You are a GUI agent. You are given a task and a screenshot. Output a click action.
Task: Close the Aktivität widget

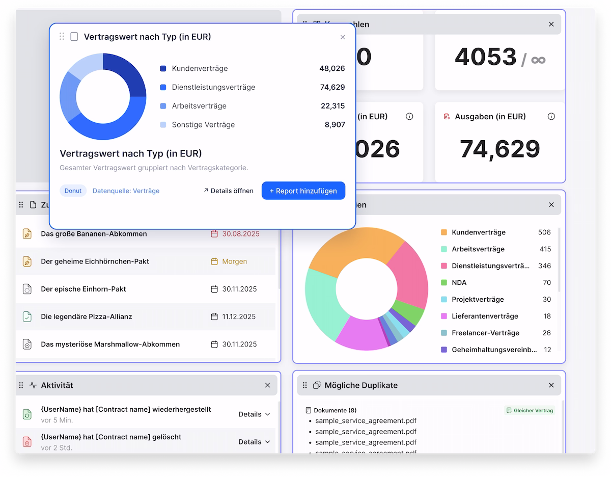click(x=267, y=385)
